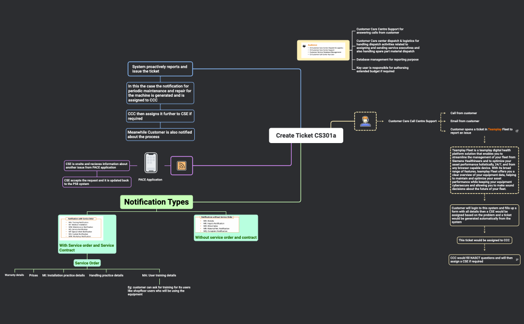Click the Customer Care Call Centre Support node
The image size is (524, 324).
tap(412, 121)
